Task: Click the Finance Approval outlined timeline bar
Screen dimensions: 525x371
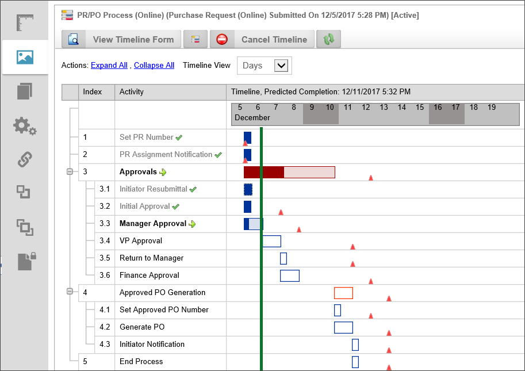Action: (x=290, y=276)
